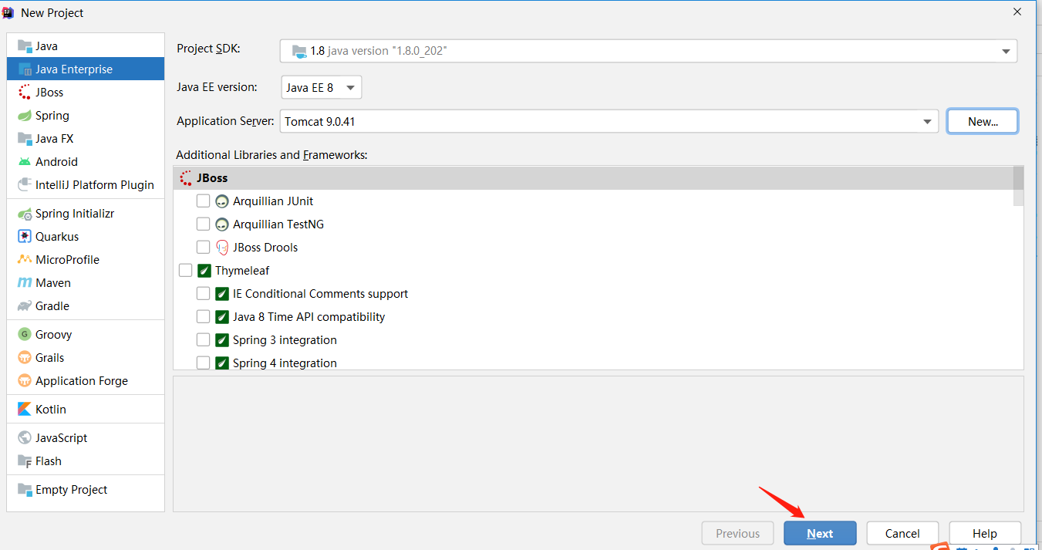Click the MicroProfile icon
This screenshot has height=550, width=1042.
pos(25,260)
